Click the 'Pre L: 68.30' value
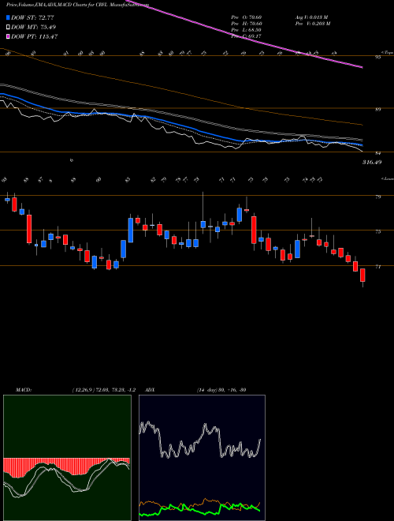The height and width of the screenshot is (521, 394). [247, 30]
